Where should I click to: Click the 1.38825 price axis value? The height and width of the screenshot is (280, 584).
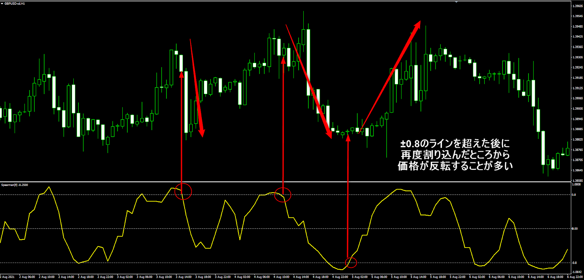coord(578,140)
